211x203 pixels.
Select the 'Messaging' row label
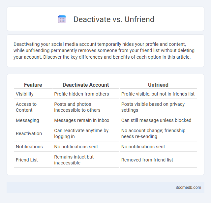click(27, 120)
